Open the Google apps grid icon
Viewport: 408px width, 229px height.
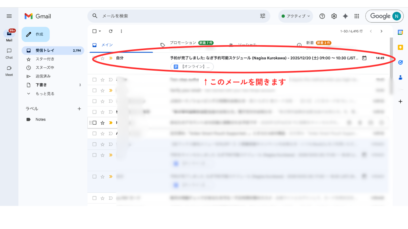click(x=357, y=16)
